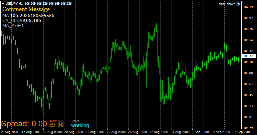
Task: Click the '19 Aug 05:00' time axis label
Action: (52, 132)
